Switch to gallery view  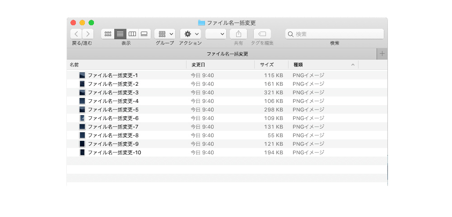(144, 34)
